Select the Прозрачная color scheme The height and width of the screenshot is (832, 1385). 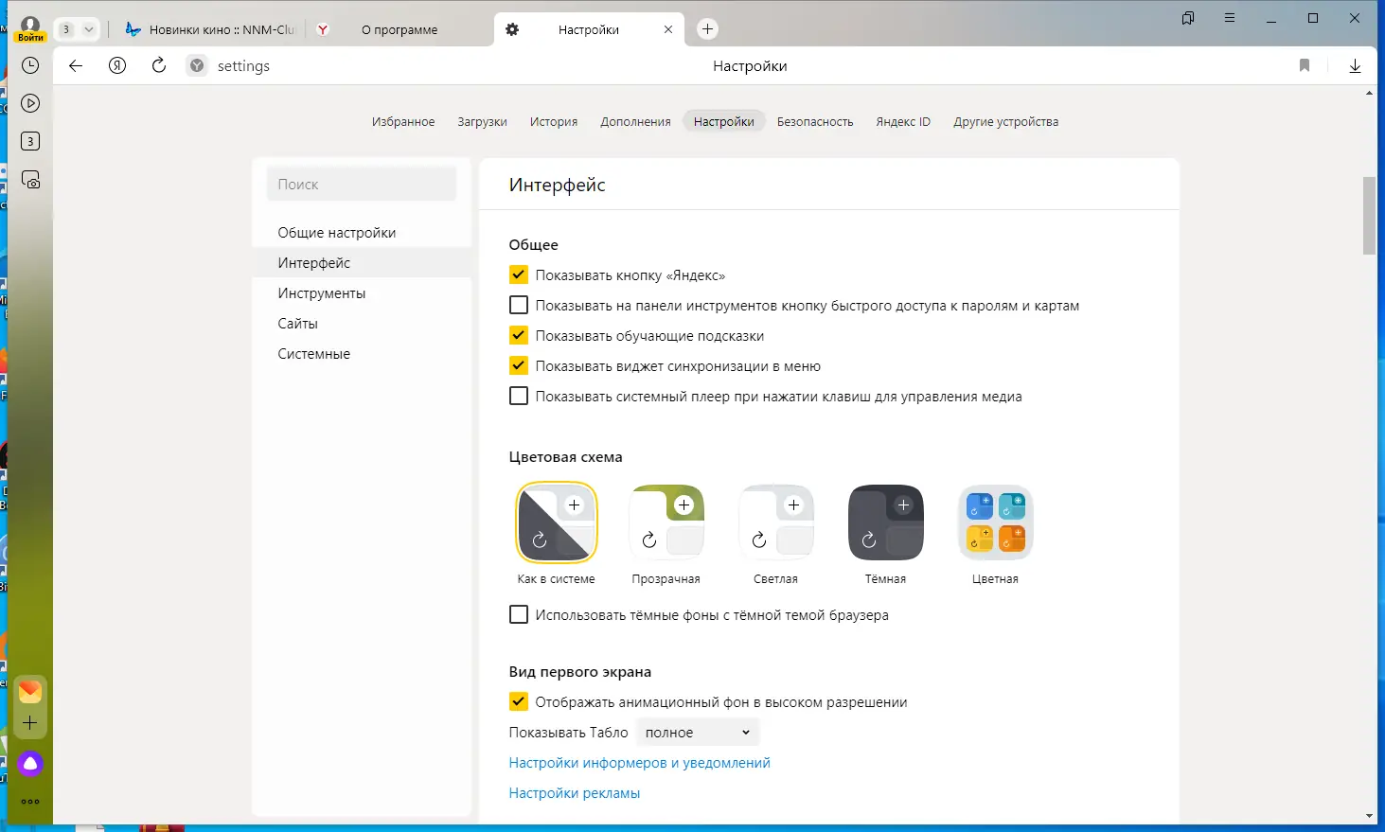point(666,522)
